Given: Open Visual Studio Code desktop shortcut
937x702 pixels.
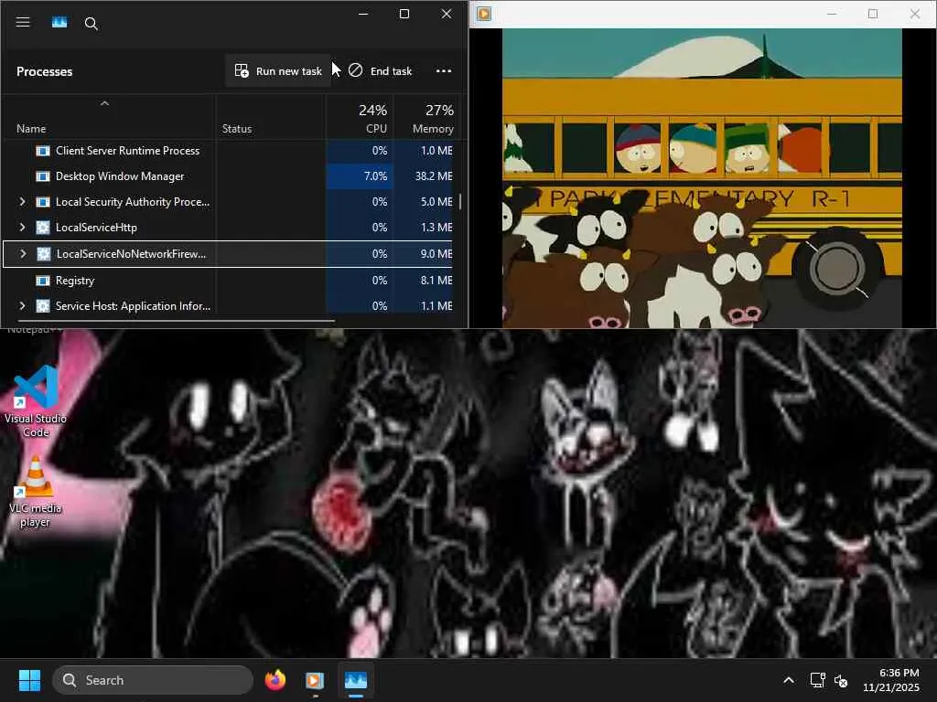Looking at the screenshot, I should click(x=36, y=401).
